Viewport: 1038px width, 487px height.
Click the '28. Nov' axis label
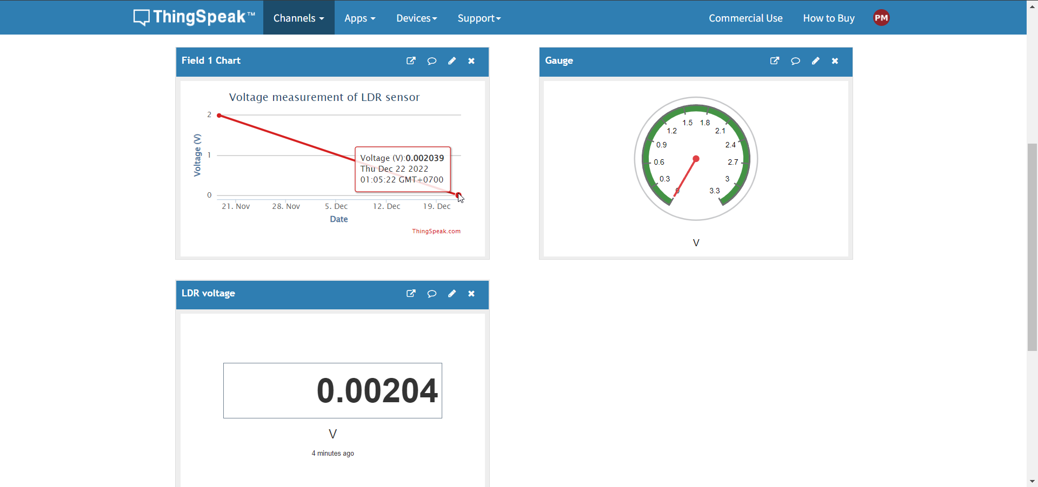coord(286,206)
